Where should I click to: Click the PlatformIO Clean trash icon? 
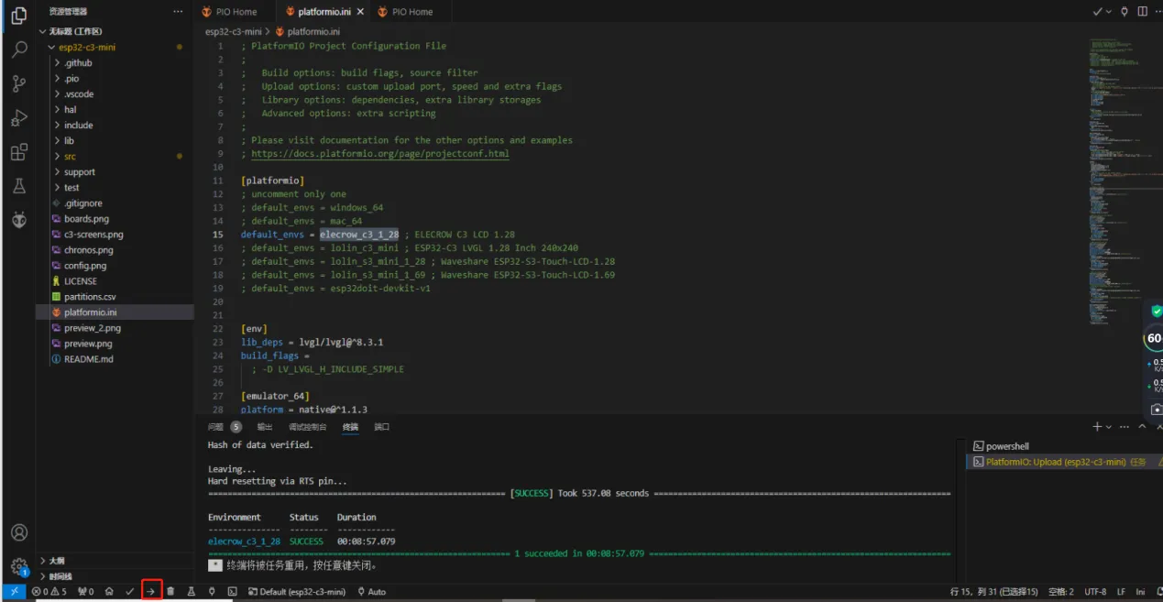[170, 592]
